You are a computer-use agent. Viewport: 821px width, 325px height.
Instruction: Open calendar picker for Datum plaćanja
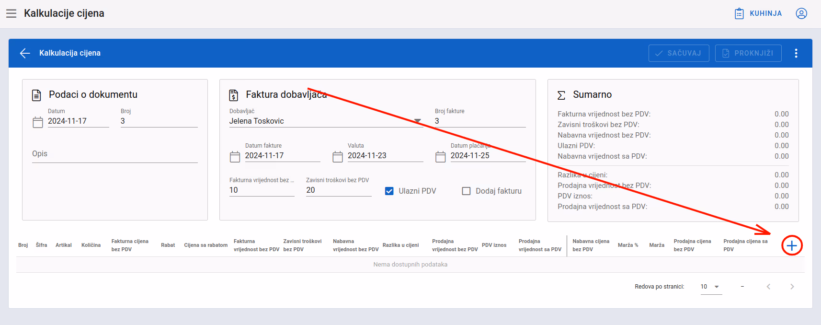pyautogui.click(x=441, y=157)
